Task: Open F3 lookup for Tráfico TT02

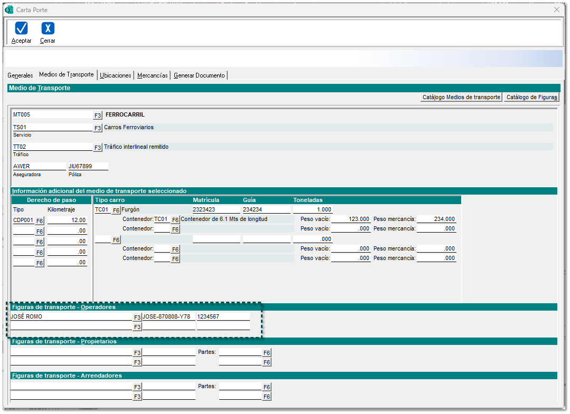Action: (98, 147)
